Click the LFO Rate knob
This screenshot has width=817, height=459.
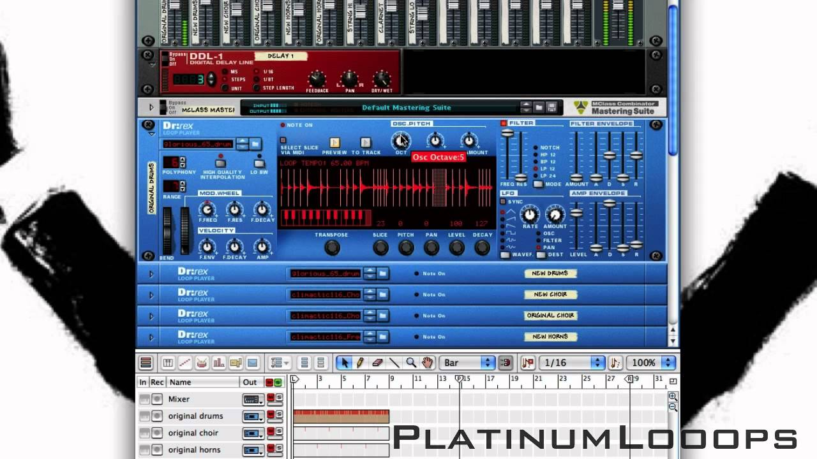coord(530,214)
